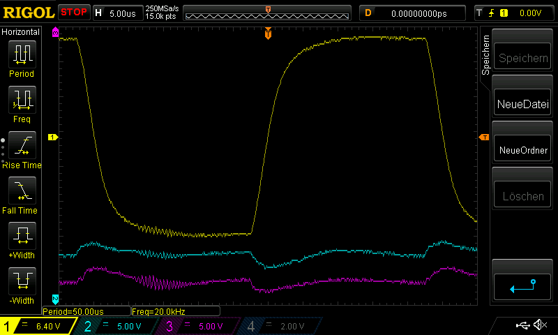Screen dimensions: 558x335
Task: Click the muted speaker sound icon
Action: pos(540,325)
